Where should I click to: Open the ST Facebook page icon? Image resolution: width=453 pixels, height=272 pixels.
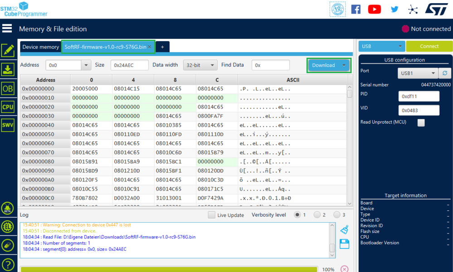tap(356, 9)
